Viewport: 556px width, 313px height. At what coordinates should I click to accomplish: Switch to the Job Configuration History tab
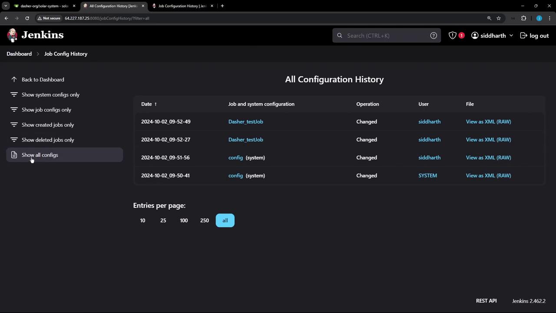pyautogui.click(x=182, y=6)
